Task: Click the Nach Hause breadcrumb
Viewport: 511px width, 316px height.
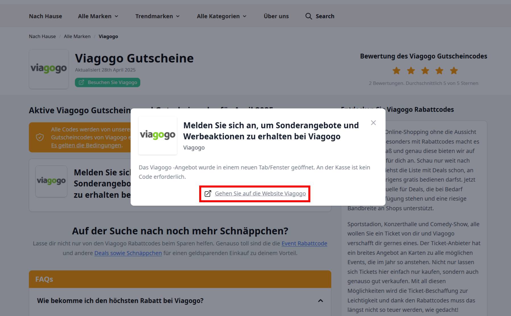Action: click(x=42, y=36)
